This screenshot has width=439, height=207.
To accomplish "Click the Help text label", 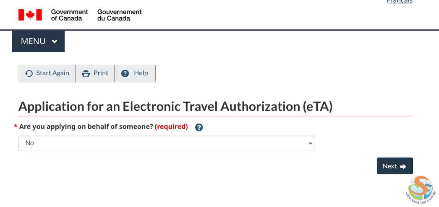I will coord(141,73).
